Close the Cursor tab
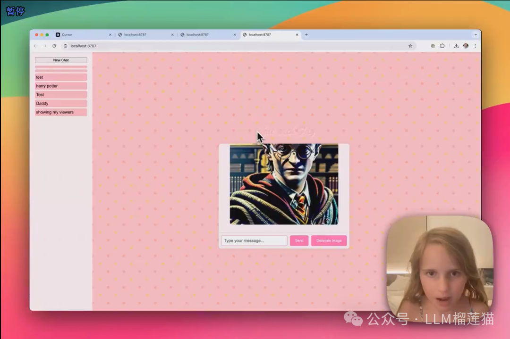Screen dimensions: 510x339 pos(110,35)
